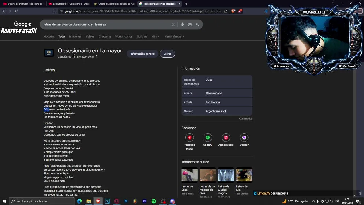Viewport: 364px width, 205px height.
Task: Close the current Google search tab
Action: pos(179,4)
